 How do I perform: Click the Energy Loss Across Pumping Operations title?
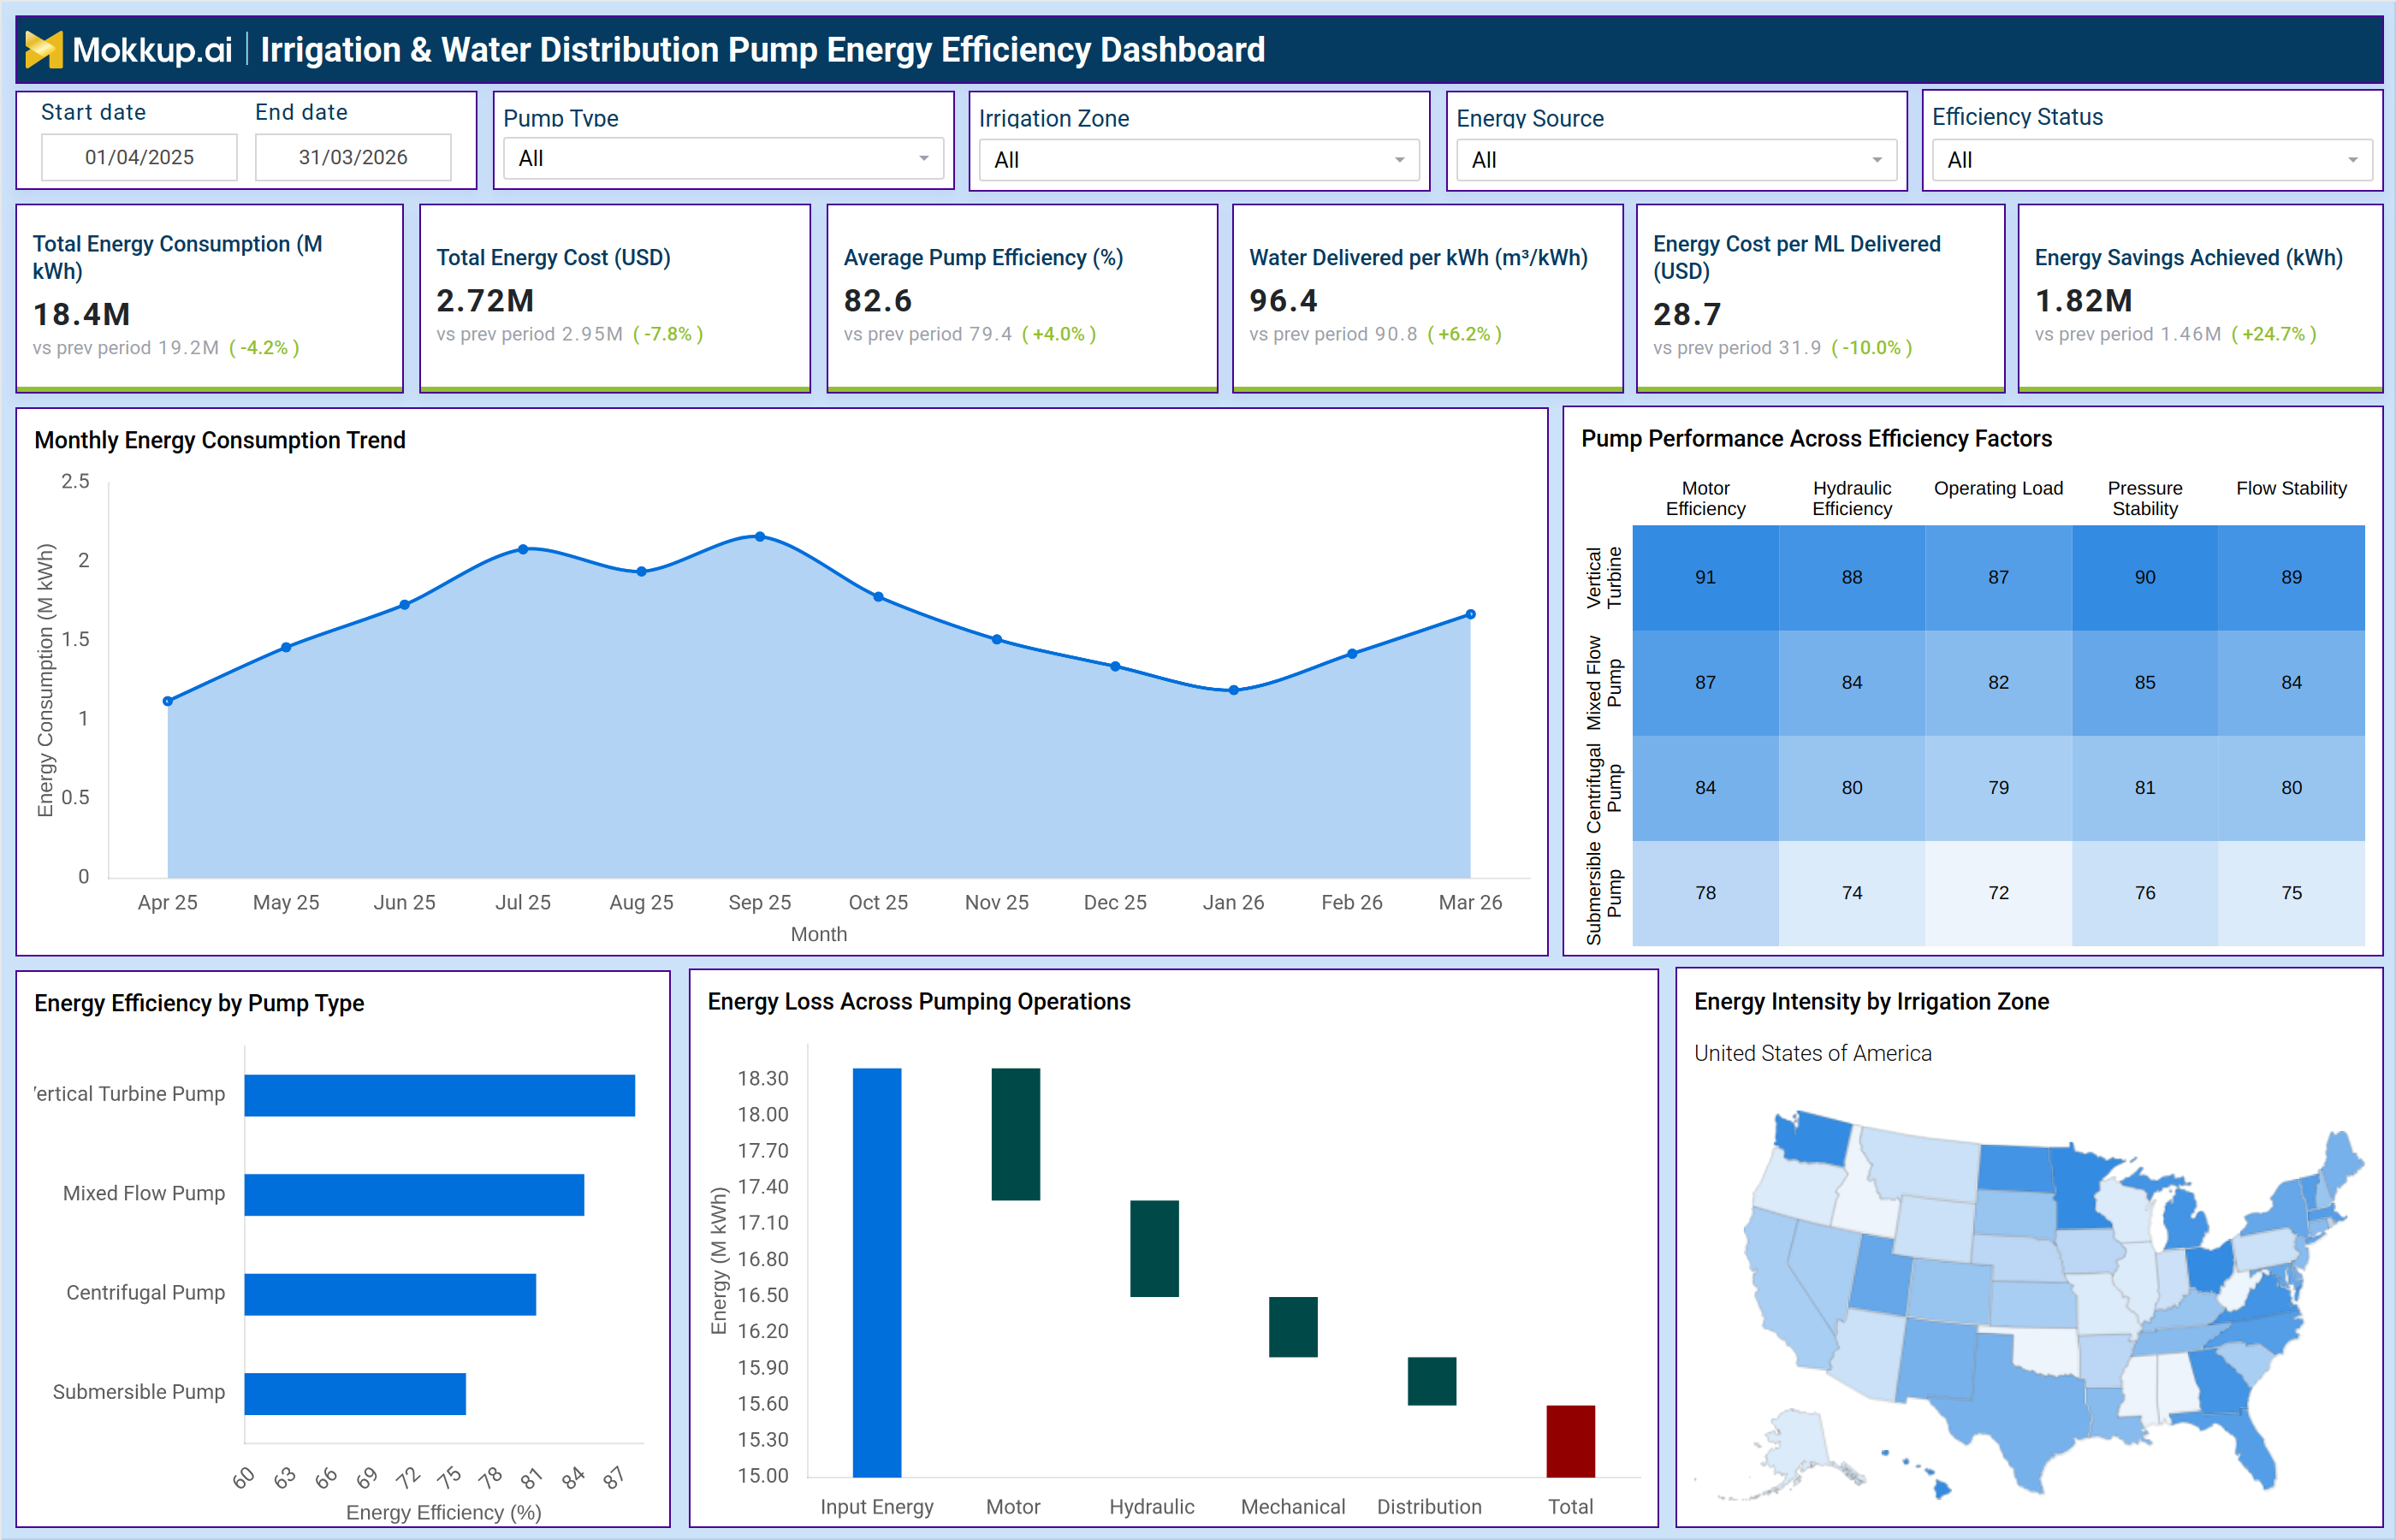pyautogui.click(x=919, y=1002)
